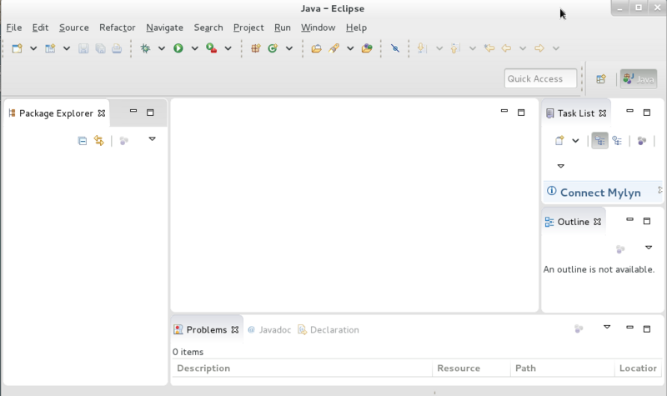Minimize the Package Explorer view

pyautogui.click(x=133, y=111)
